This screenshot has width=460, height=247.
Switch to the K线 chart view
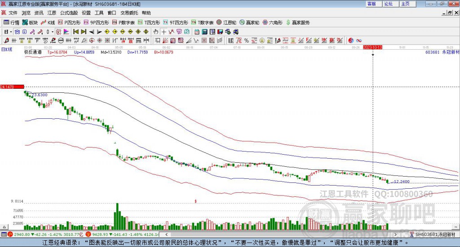pyautogui.click(x=48, y=22)
